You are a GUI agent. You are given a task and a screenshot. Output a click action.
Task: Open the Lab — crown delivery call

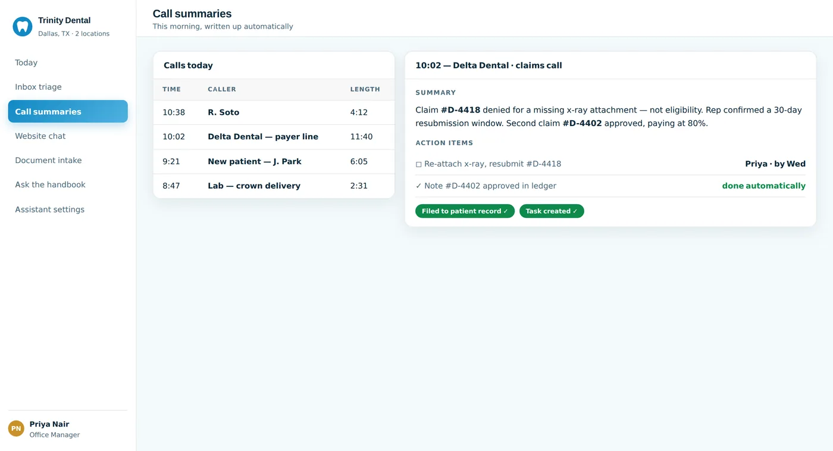274,186
